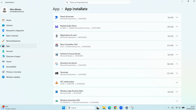
Task: Click the Realtek Audio Driver app name
Action: pyautogui.click(x=68, y=26)
